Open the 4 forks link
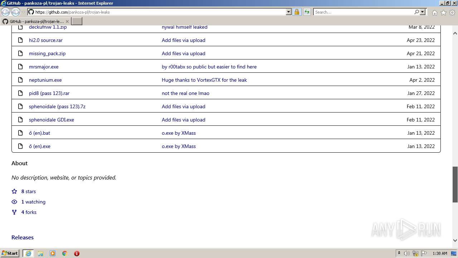 [29, 212]
